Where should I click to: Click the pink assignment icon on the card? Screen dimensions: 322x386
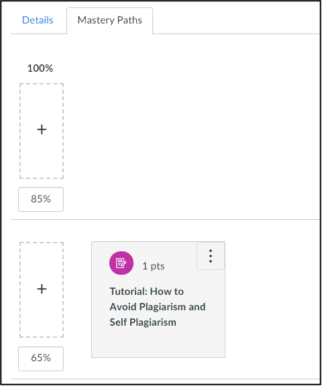click(121, 263)
